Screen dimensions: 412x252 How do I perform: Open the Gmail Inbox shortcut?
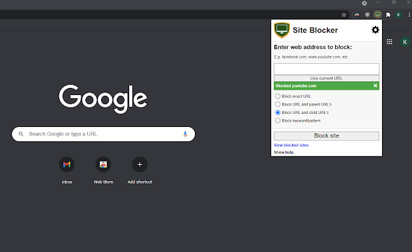point(66,164)
